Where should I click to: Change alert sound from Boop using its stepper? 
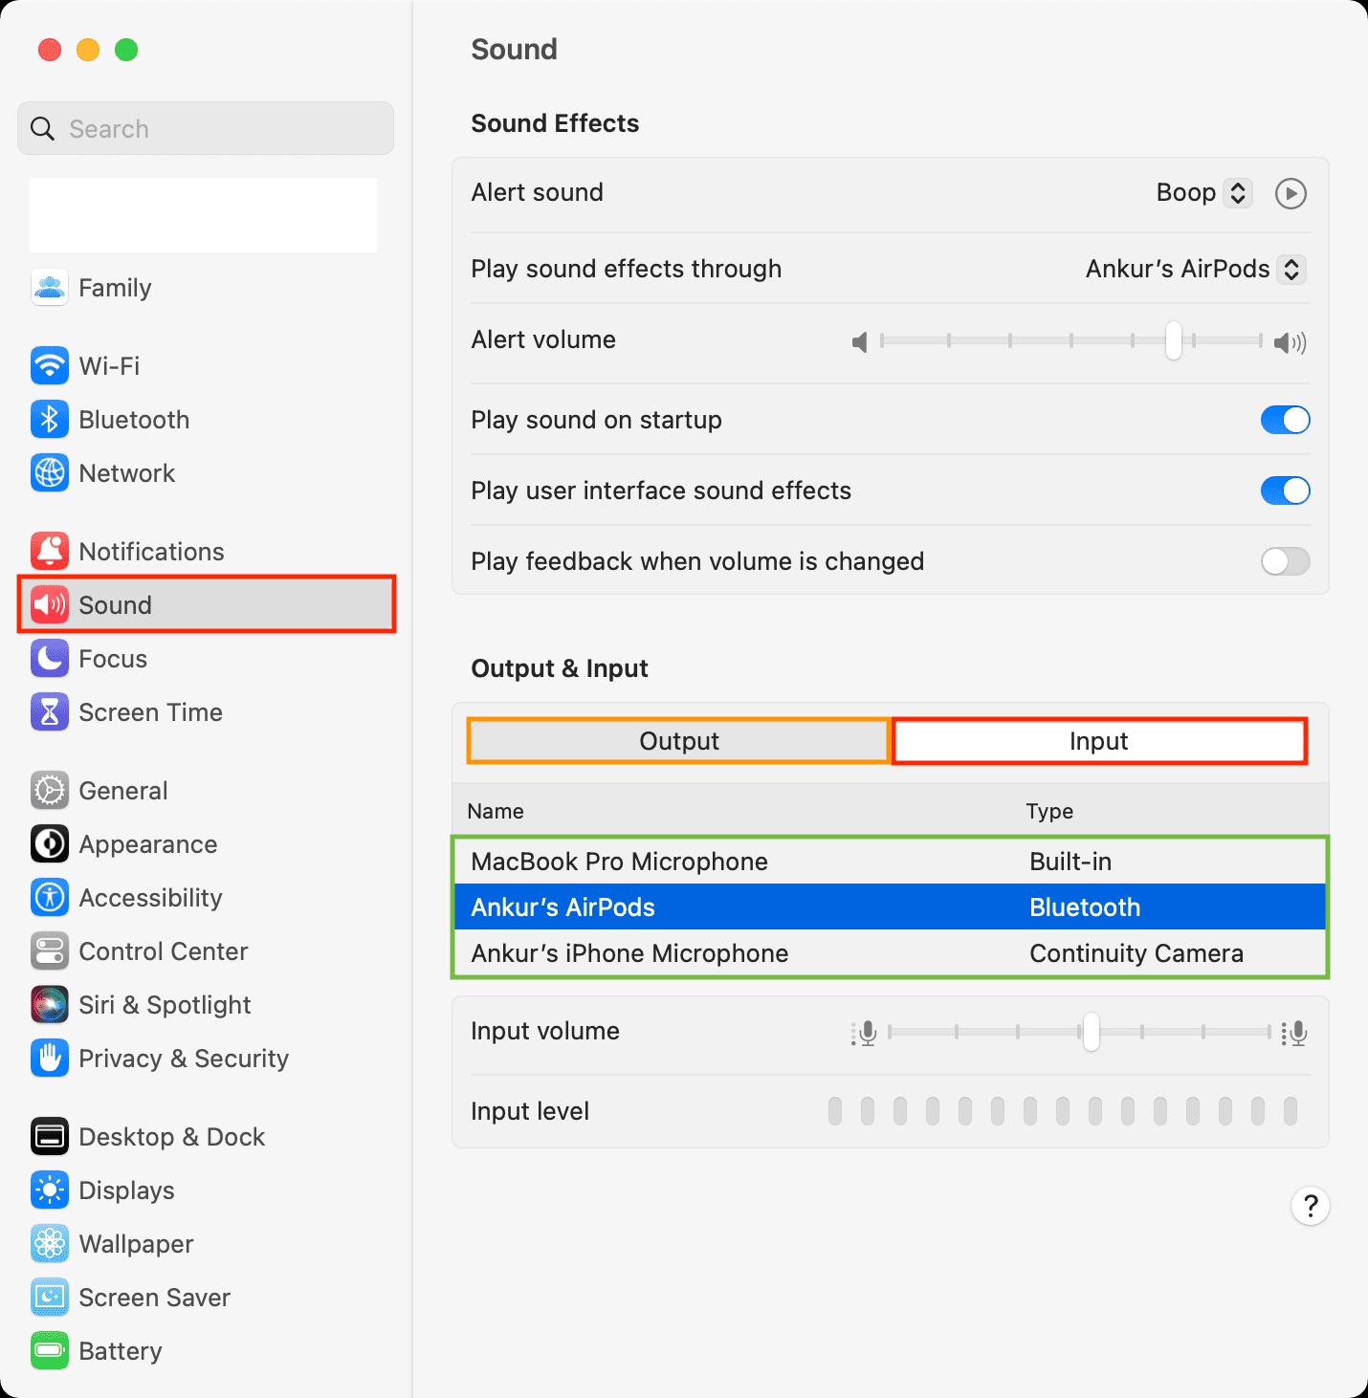pyautogui.click(x=1238, y=192)
